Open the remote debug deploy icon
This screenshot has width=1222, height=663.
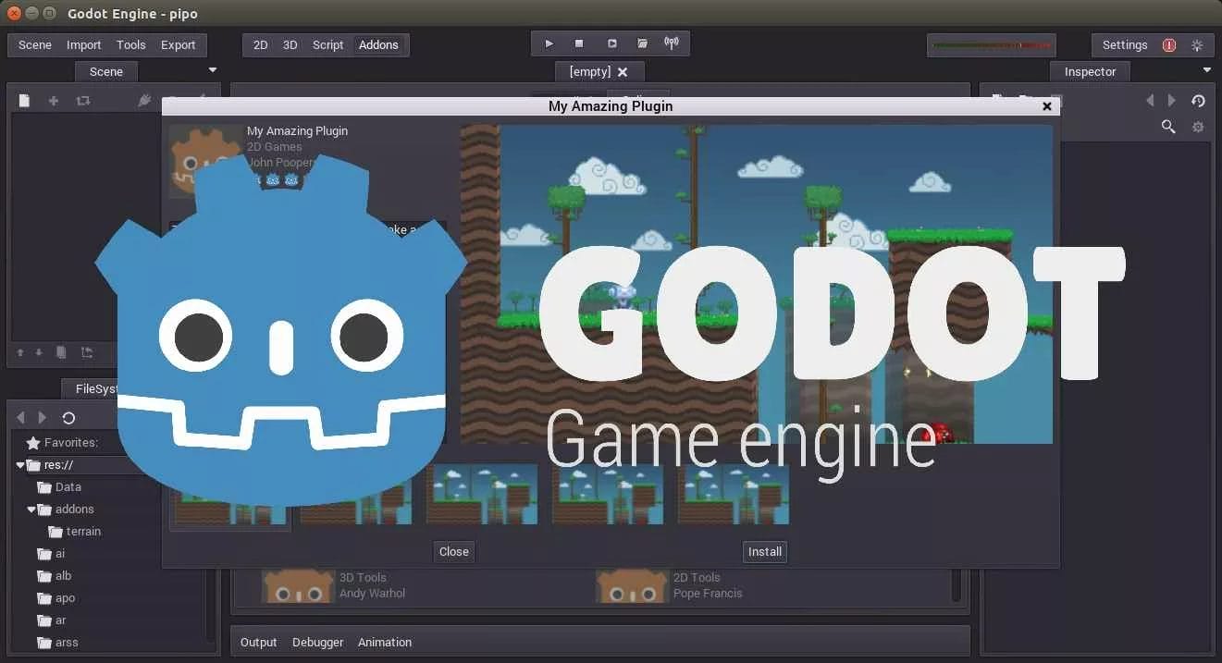coord(672,43)
